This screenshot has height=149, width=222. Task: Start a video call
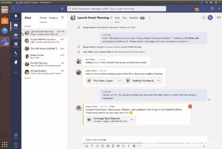pos(203,18)
